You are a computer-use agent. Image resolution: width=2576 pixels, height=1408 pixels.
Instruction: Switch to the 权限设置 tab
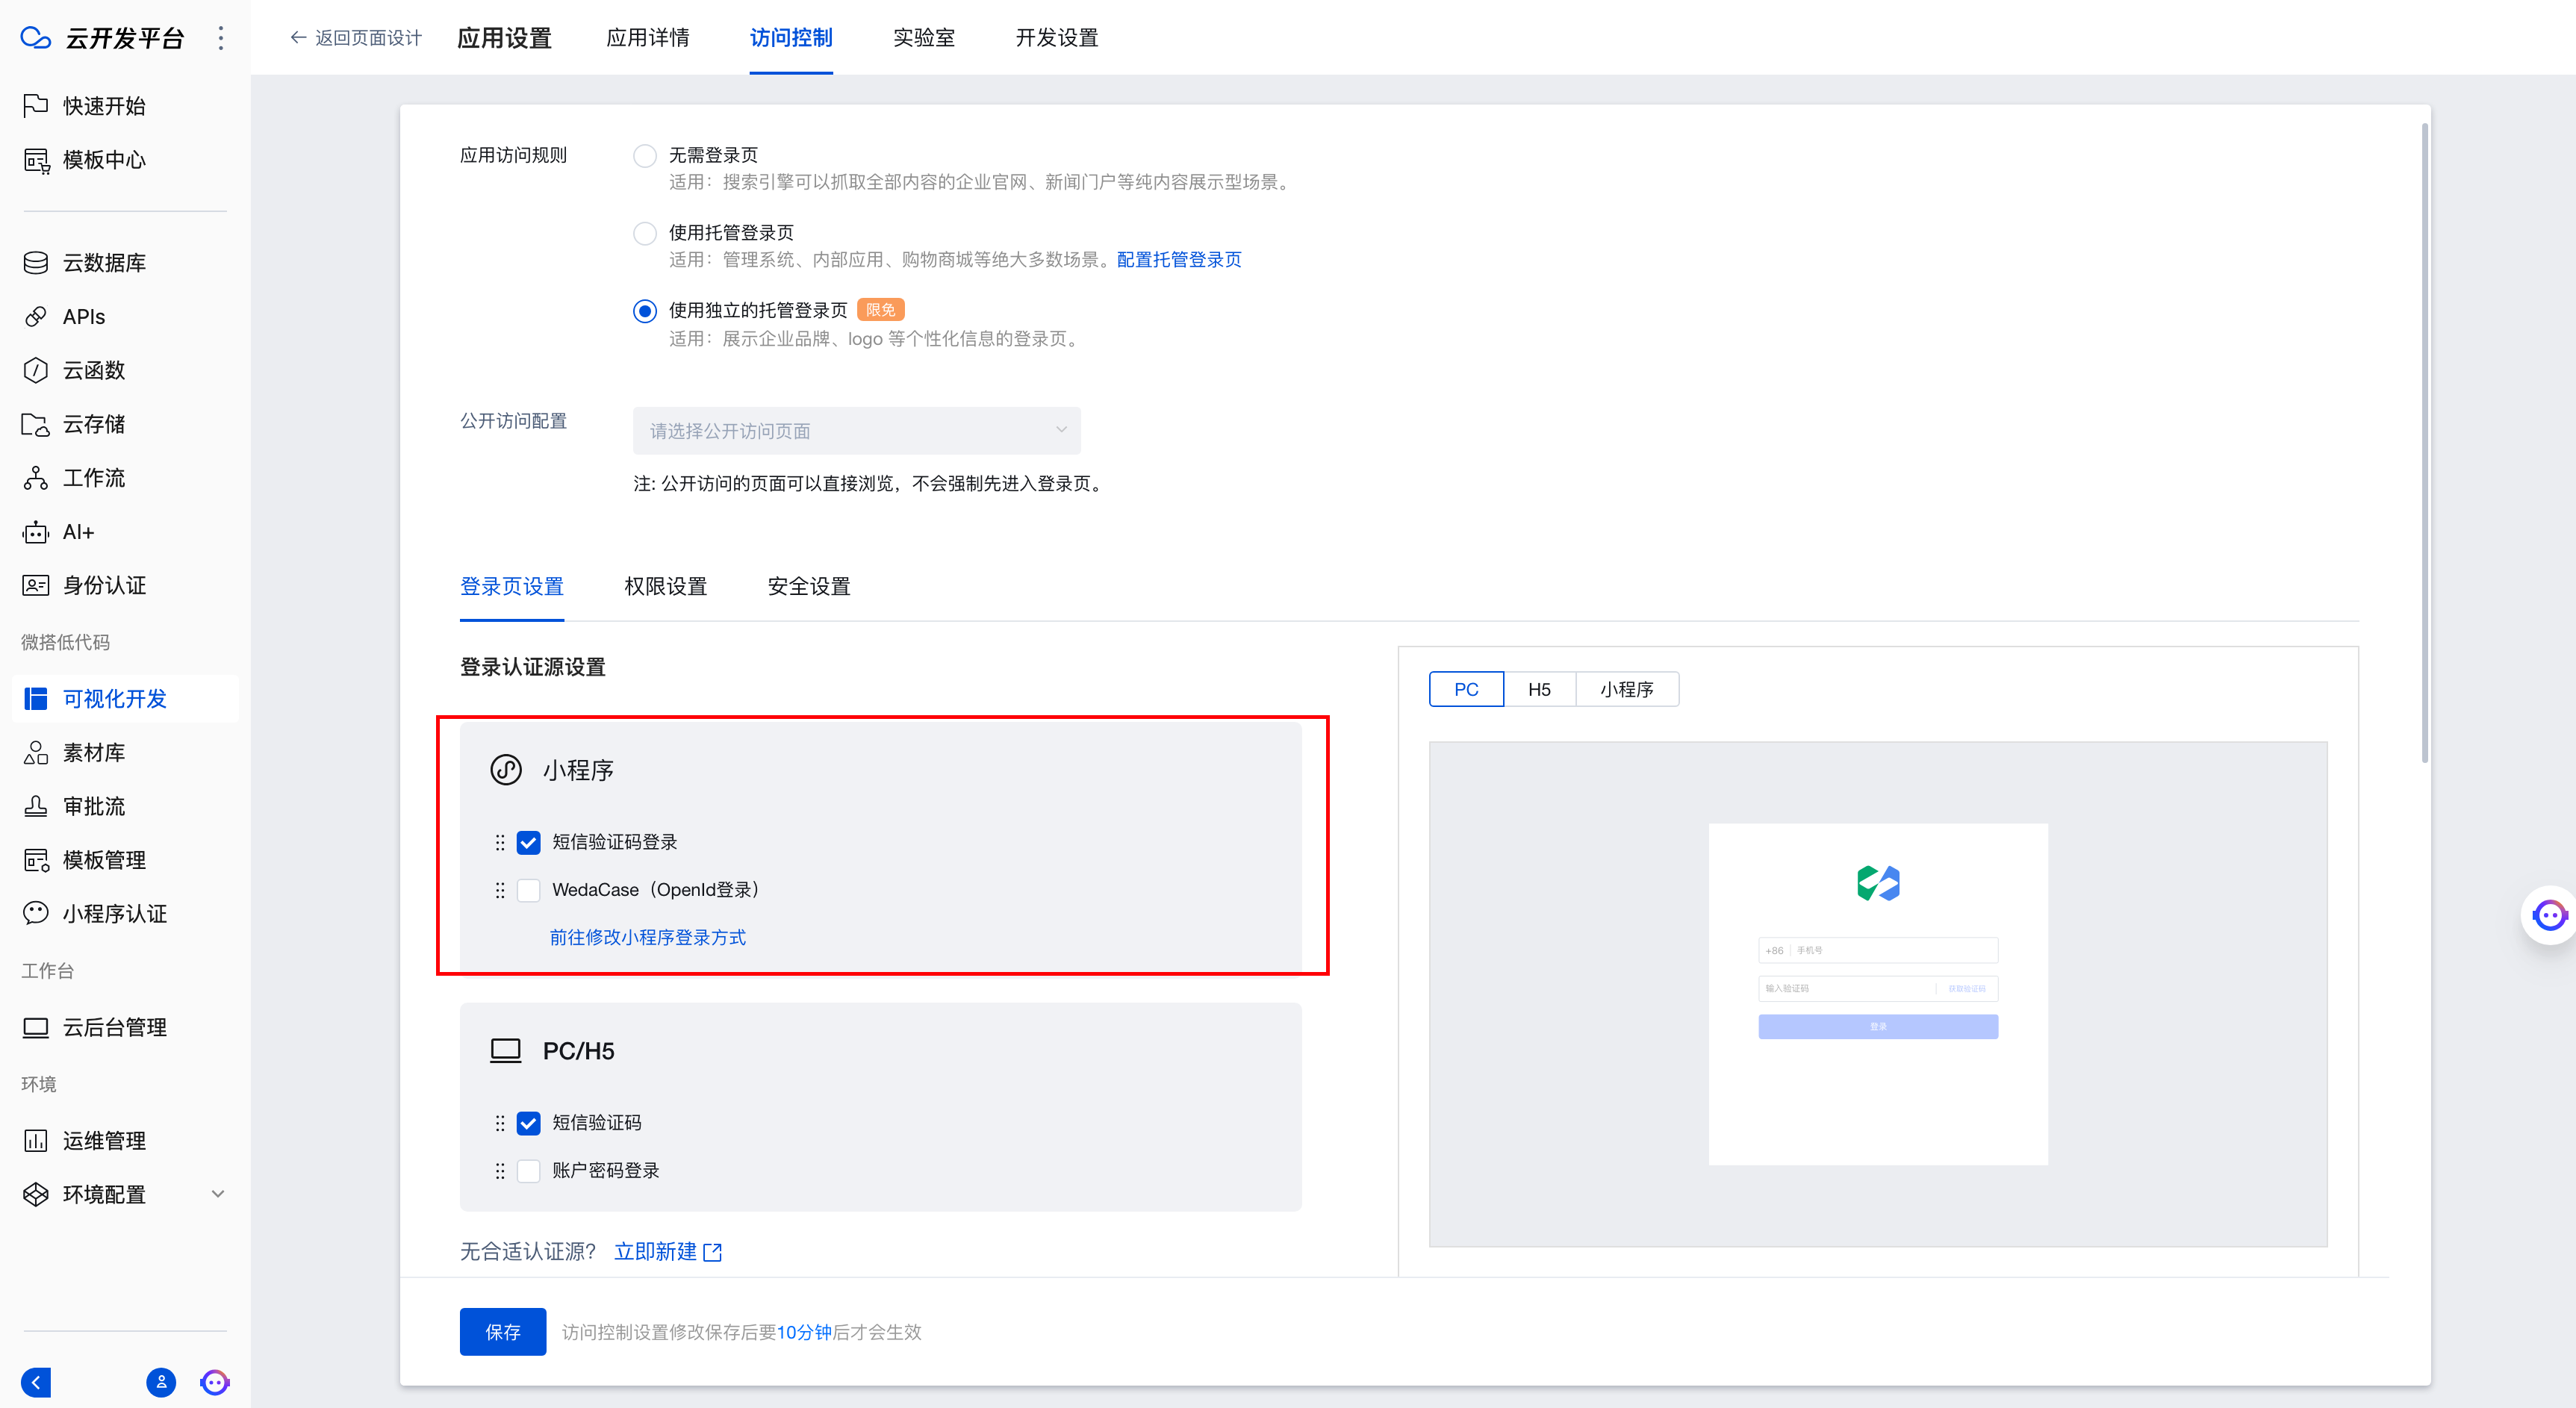coord(665,586)
